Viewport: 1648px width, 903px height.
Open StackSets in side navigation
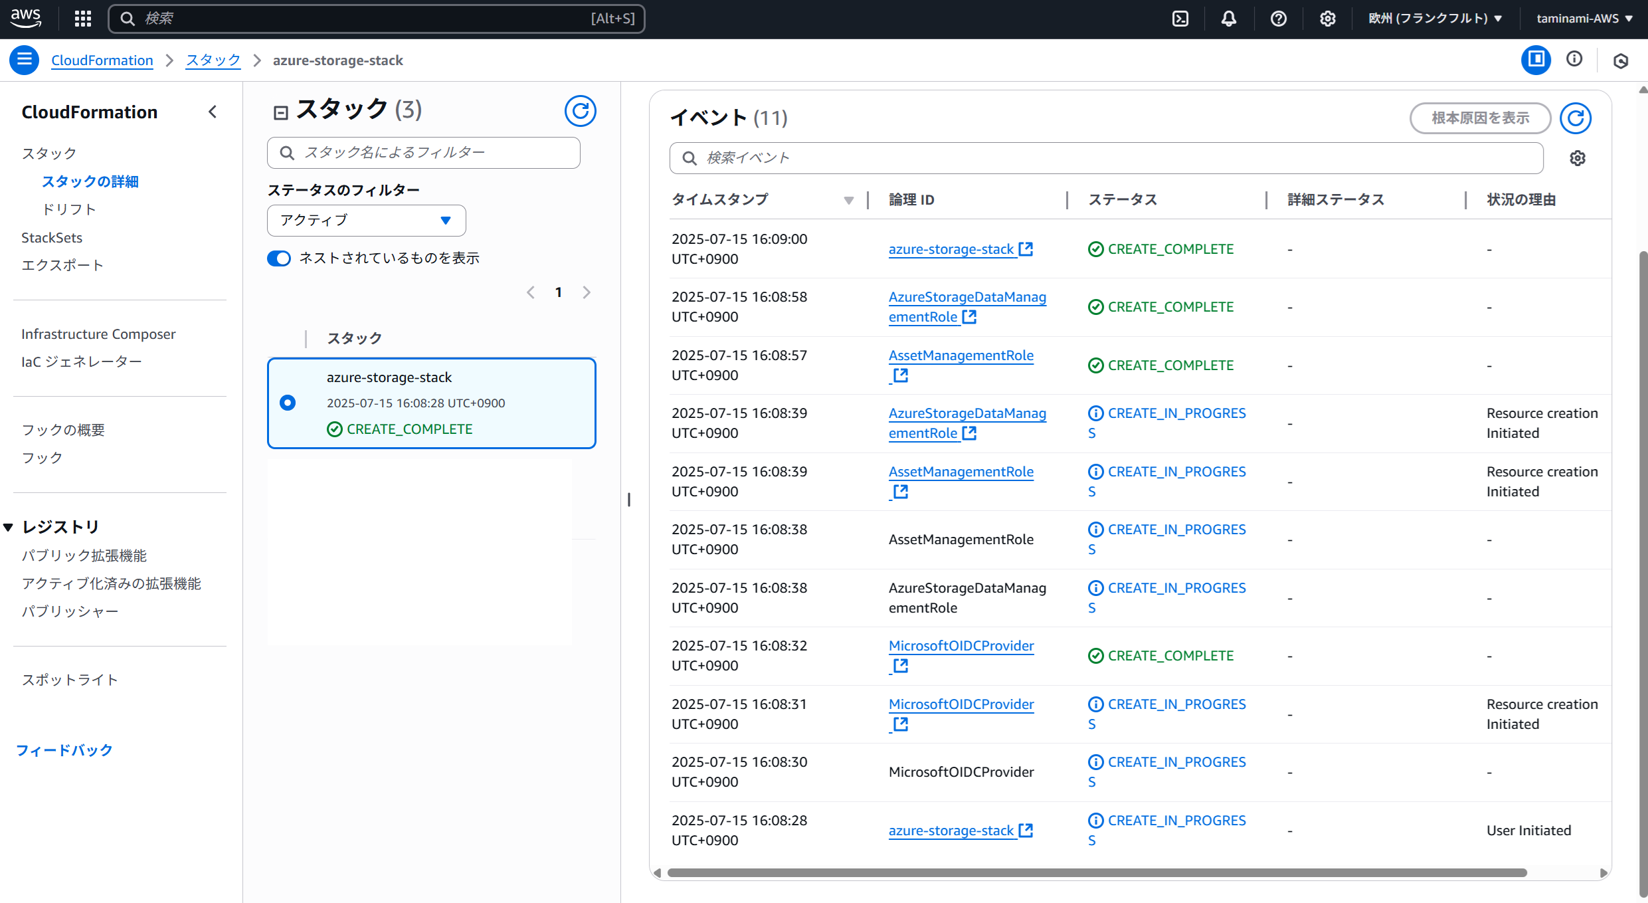coord(52,237)
